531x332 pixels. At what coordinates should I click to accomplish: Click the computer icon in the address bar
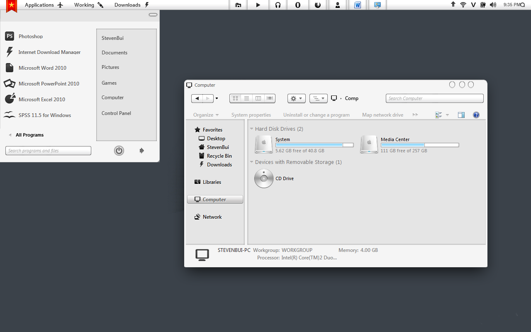(x=334, y=98)
